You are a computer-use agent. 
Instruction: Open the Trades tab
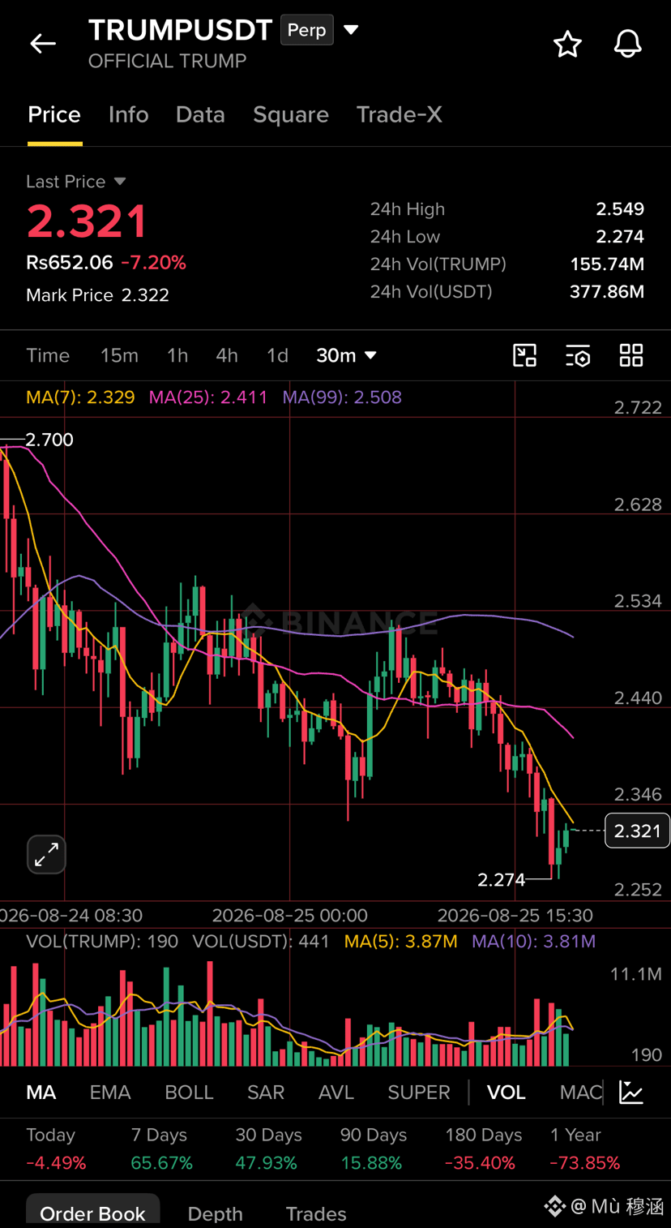pos(316,1213)
